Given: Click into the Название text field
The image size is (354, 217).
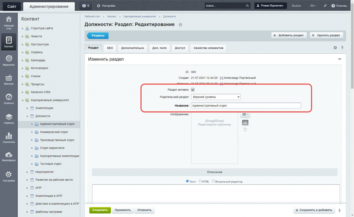Looking at the screenshot, I should [x=246, y=106].
